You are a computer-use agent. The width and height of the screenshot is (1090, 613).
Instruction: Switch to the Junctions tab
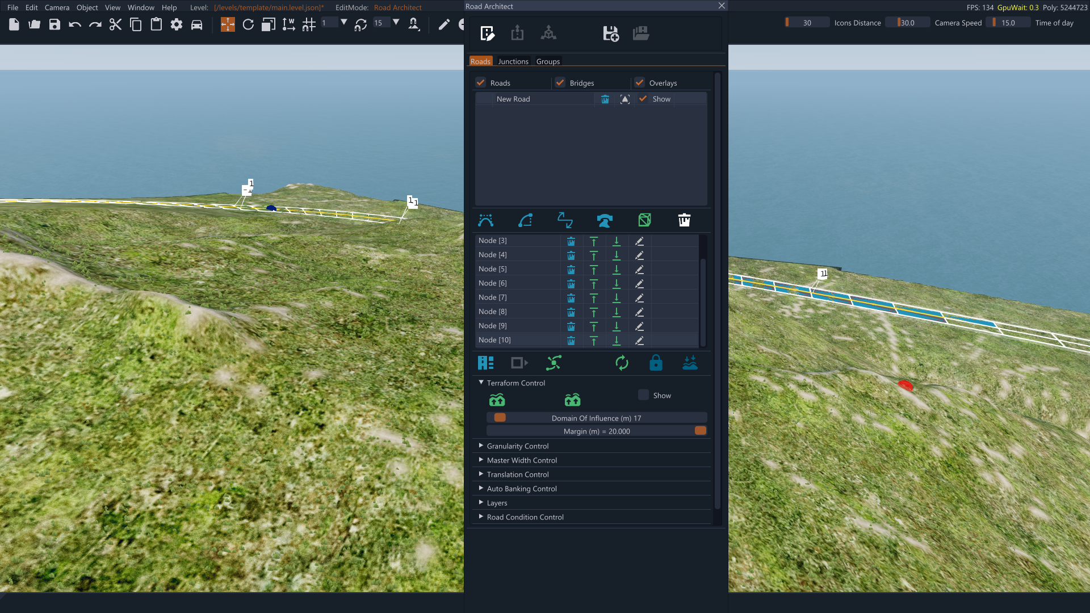coord(513,61)
